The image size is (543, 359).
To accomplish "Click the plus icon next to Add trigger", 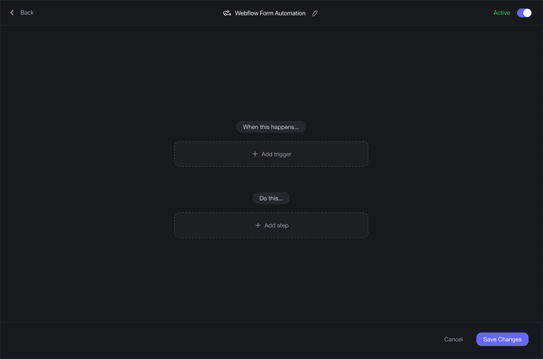I will pyautogui.click(x=255, y=154).
